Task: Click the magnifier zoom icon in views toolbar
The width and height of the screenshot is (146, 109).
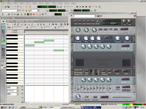Action: (21, 14)
